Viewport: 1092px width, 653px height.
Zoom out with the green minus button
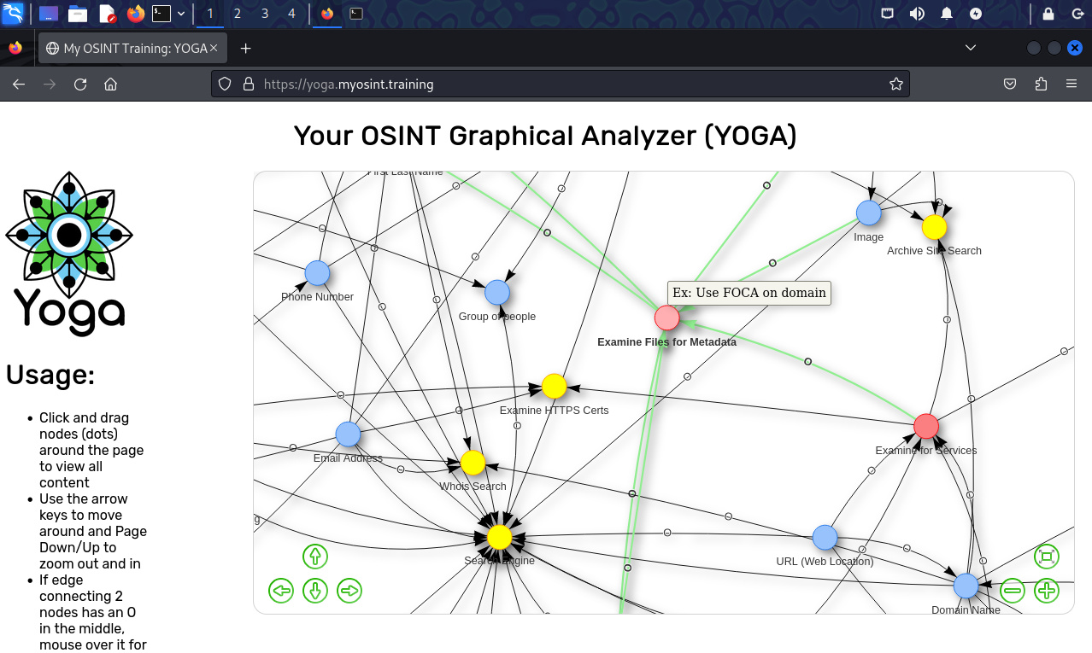point(1013,591)
